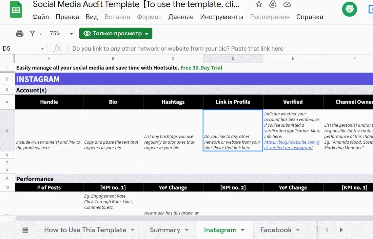Image resolution: width=373 pixels, height=239 pixels.
Task: Print the spreadsheet with printer icon
Action: tap(20, 34)
